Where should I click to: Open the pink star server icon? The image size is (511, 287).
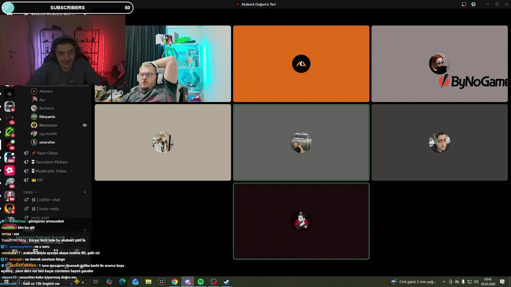click(x=10, y=170)
